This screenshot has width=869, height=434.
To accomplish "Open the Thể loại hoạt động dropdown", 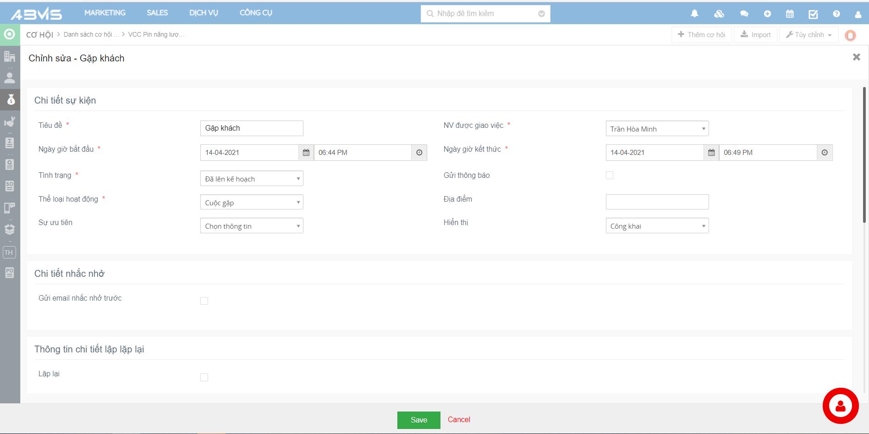I will click(252, 203).
